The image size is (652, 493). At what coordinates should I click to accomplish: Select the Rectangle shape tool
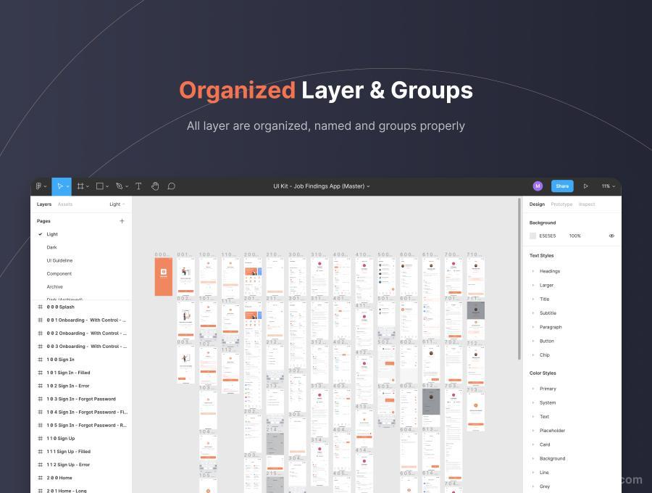(x=100, y=186)
